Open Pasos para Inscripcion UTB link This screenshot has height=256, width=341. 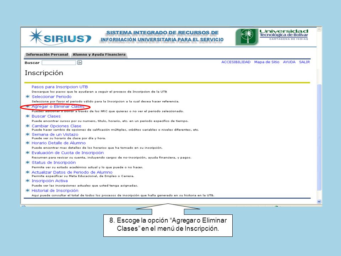click(60, 87)
